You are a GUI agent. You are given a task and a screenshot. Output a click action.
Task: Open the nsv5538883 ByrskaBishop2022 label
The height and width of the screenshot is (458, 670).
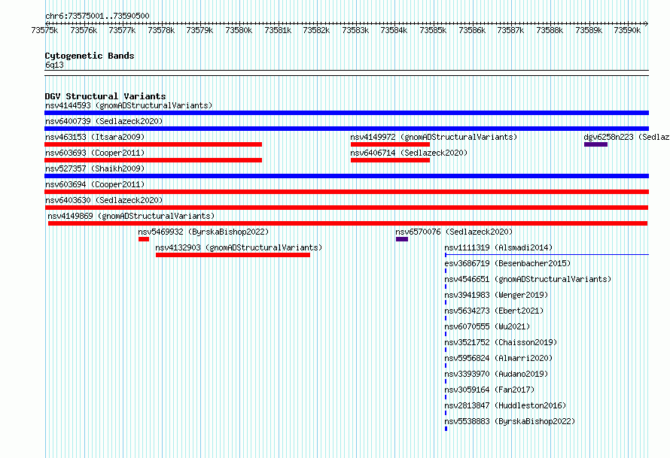pyautogui.click(x=510, y=421)
